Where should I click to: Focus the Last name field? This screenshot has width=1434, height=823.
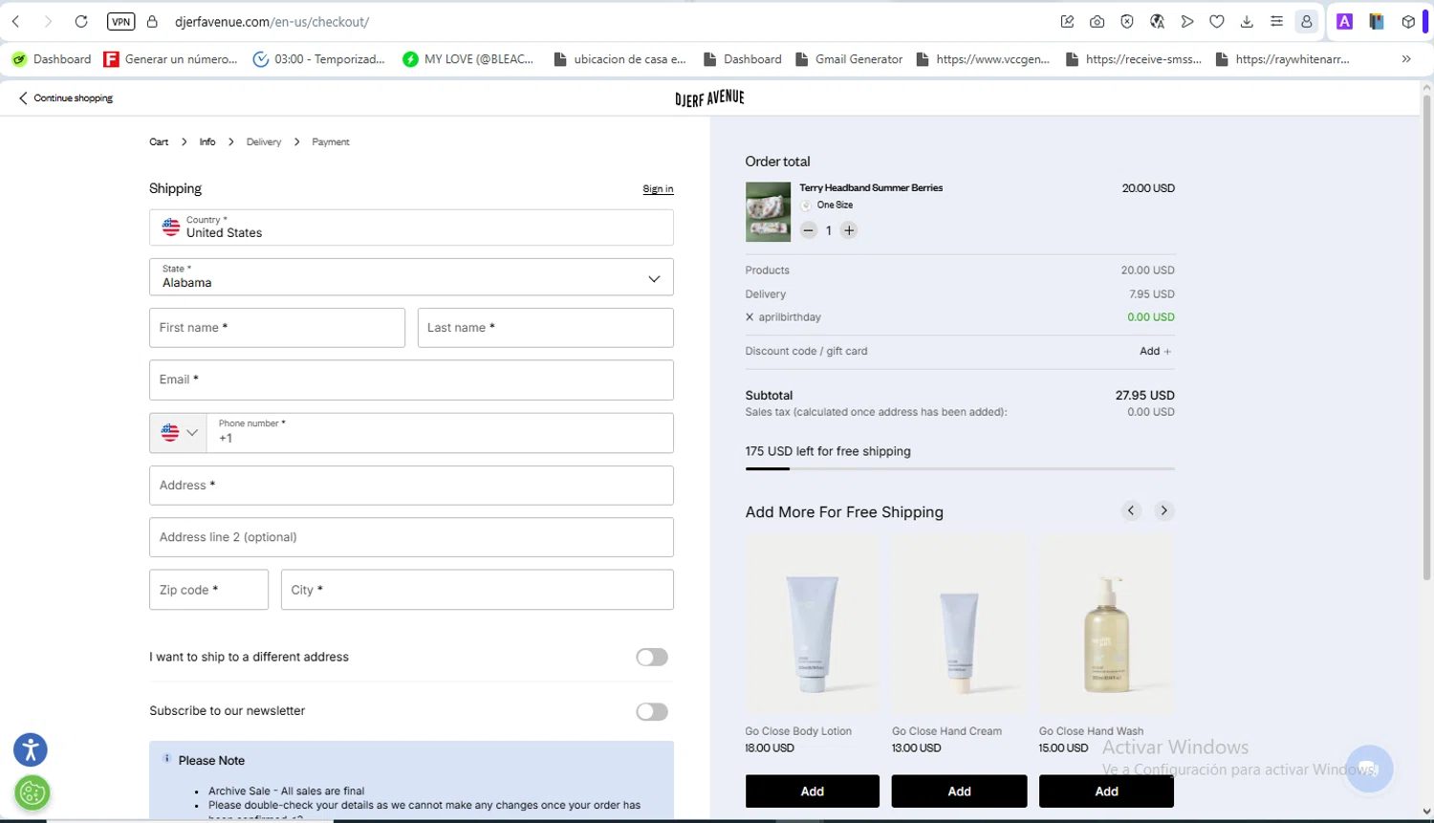click(x=546, y=328)
